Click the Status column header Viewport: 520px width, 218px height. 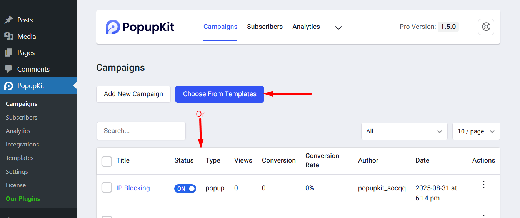click(184, 160)
